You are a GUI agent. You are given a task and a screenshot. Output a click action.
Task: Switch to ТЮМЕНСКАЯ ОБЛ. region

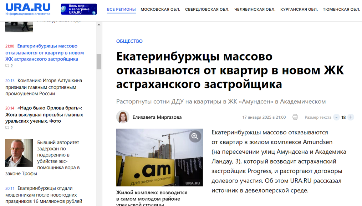(x=341, y=10)
